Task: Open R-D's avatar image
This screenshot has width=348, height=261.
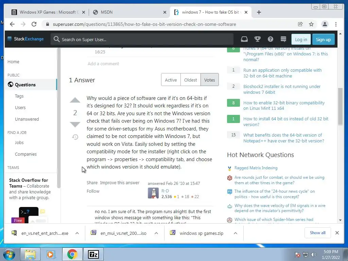Action: [153, 193]
